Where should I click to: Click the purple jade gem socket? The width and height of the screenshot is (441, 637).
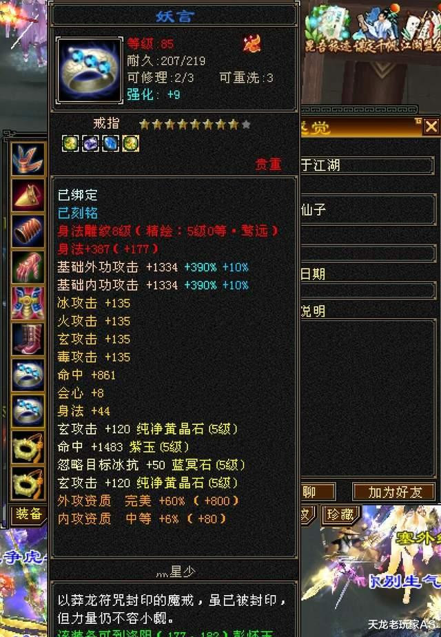pyautogui.click(x=90, y=143)
